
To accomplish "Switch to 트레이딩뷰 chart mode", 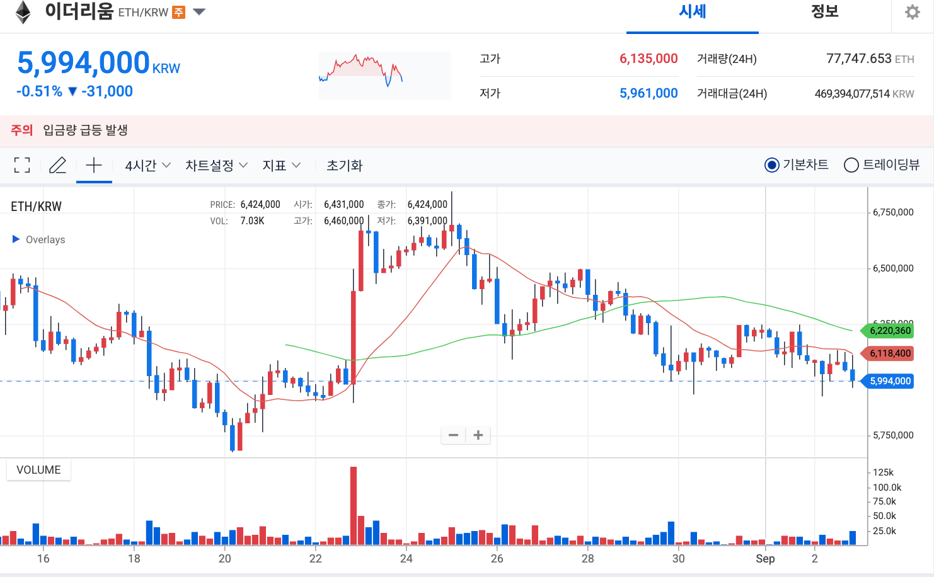I will pos(851,165).
